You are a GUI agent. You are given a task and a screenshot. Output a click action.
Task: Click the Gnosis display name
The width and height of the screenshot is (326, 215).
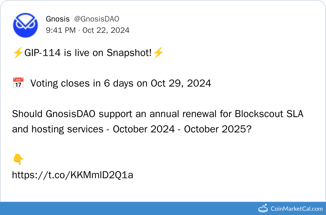click(x=57, y=19)
